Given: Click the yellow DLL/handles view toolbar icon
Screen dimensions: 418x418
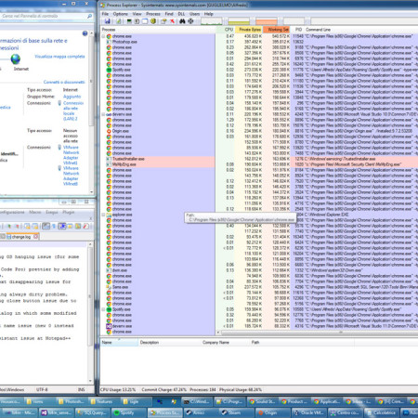Looking at the screenshot, I should click(x=153, y=21).
